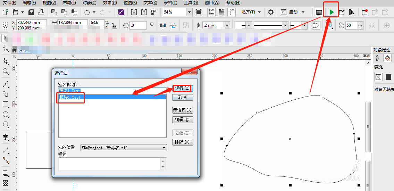Select the Rectangle tool in the toolbox
Image resolution: width=394 pixels, height=191 pixels.
(x=6, y=104)
